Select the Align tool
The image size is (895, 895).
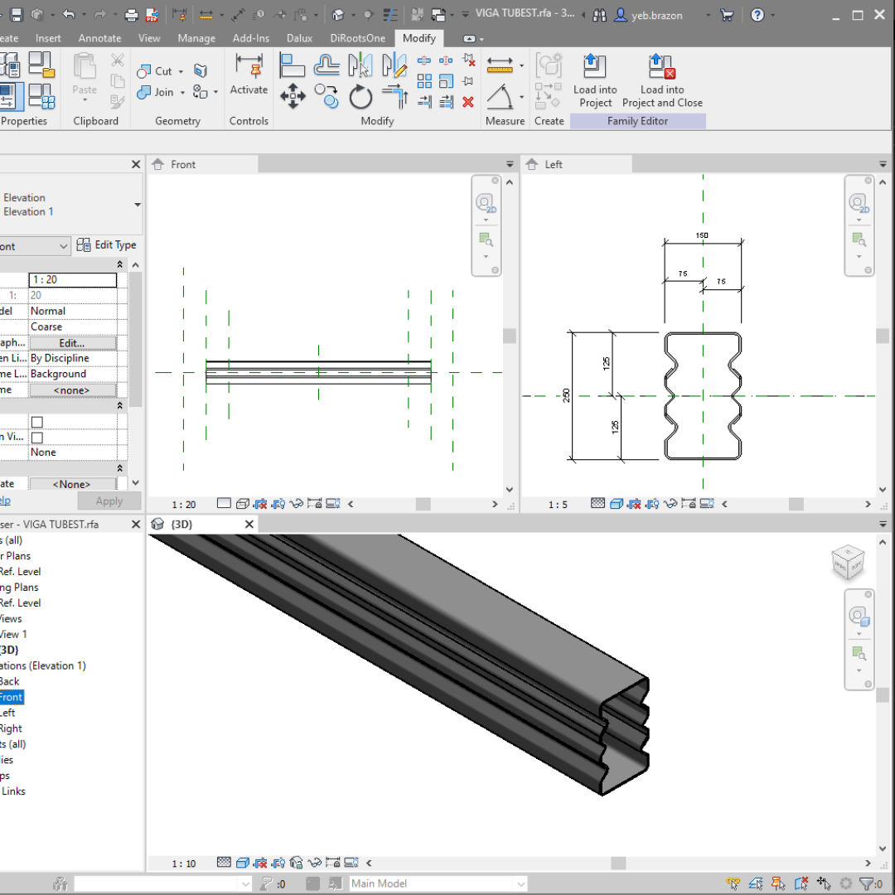[x=293, y=65]
